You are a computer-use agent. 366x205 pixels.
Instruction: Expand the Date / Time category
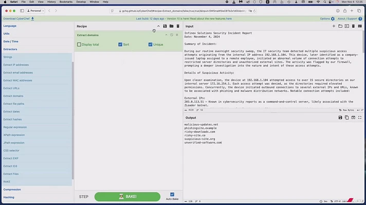(11, 42)
